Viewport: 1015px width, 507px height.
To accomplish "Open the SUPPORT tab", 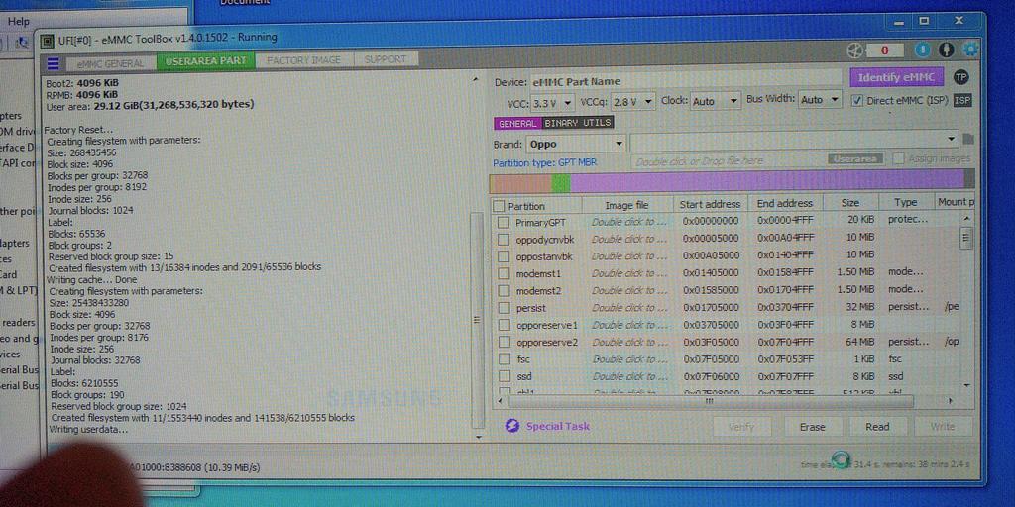I will click(386, 58).
